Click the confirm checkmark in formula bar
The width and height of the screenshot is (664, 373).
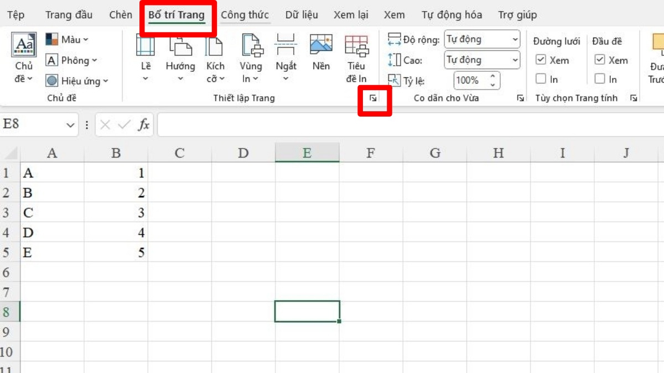124,125
